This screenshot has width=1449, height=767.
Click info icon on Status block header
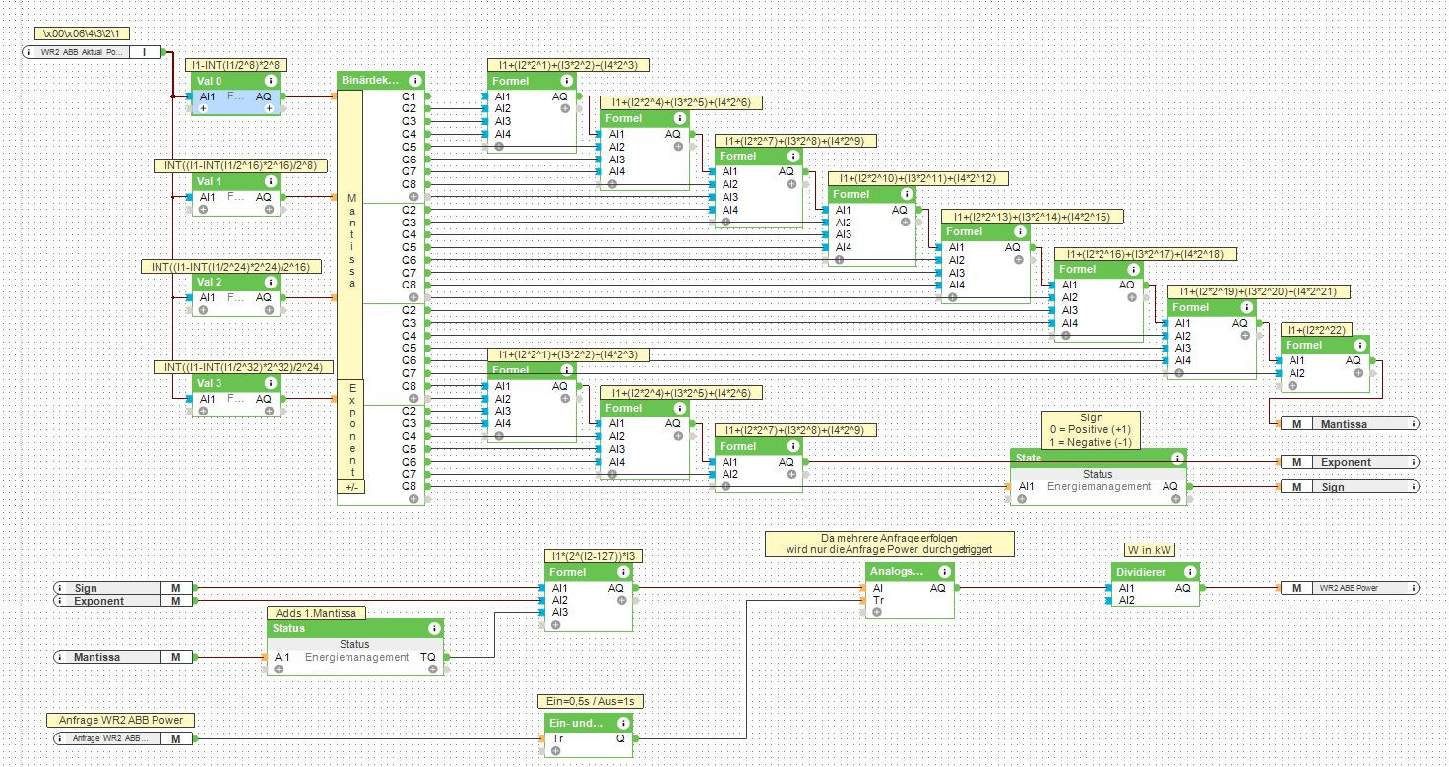pyautogui.click(x=434, y=628)
